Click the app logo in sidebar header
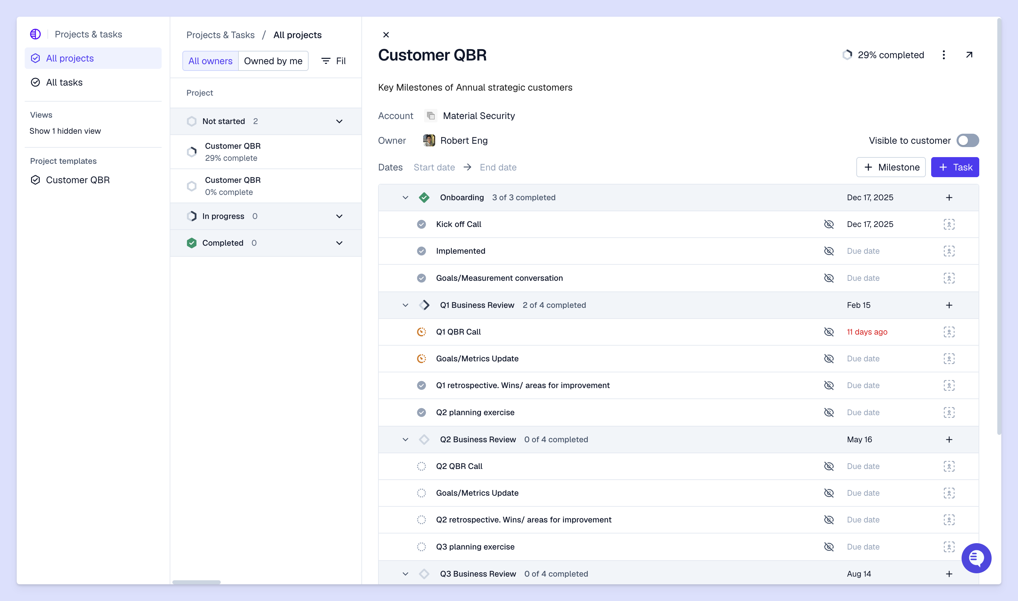Viewport: 1018px width, 601px height. (x=35, y=34)
